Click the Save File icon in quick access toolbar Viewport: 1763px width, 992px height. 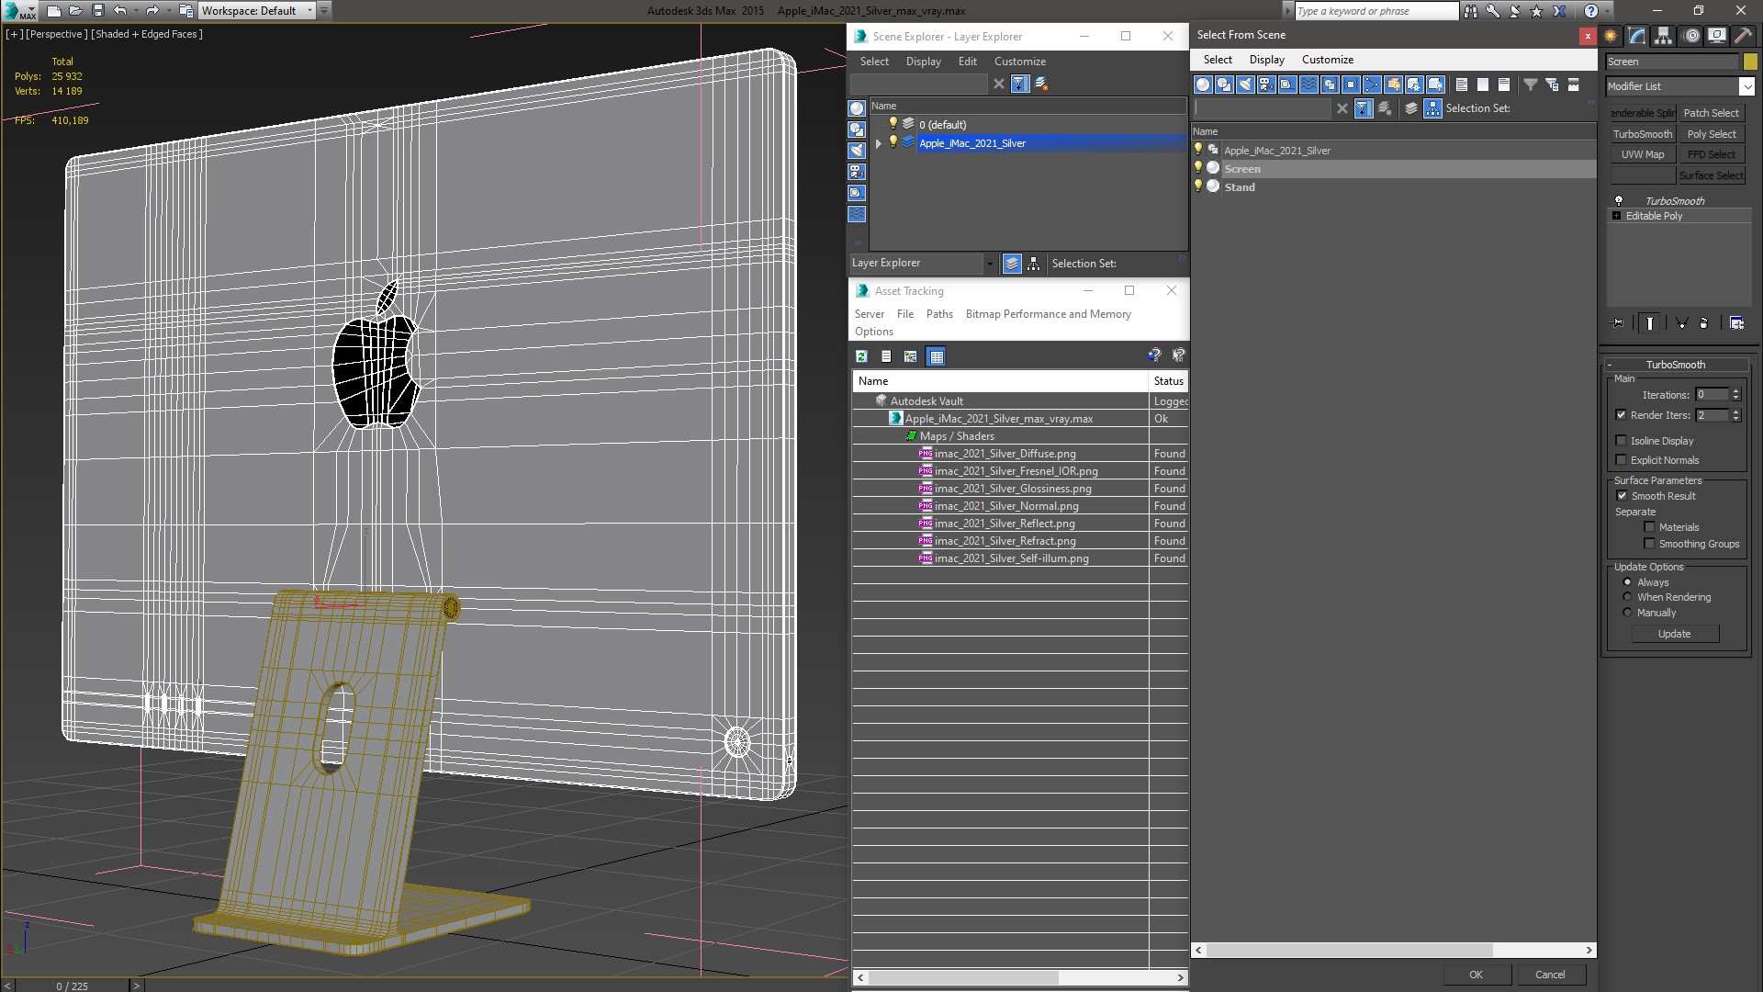(x=98, y=11)
